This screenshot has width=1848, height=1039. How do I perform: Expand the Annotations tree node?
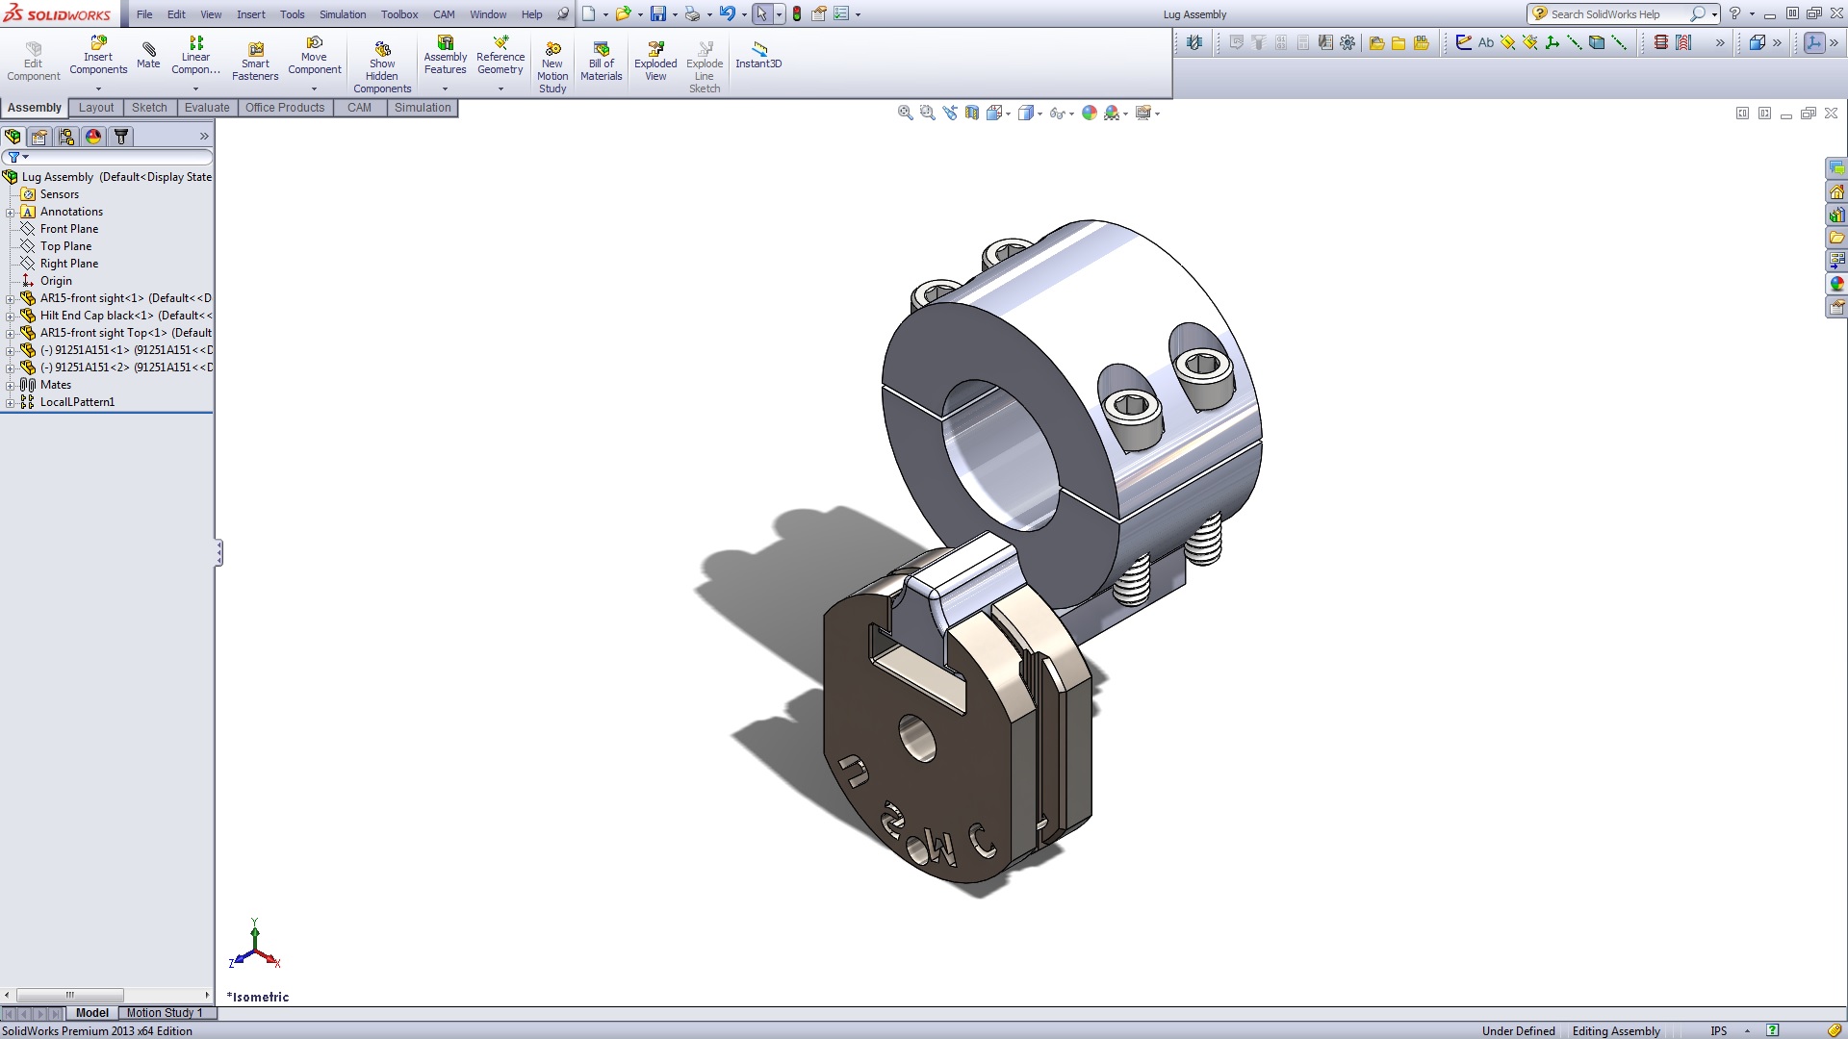click(x=10, y=212)
